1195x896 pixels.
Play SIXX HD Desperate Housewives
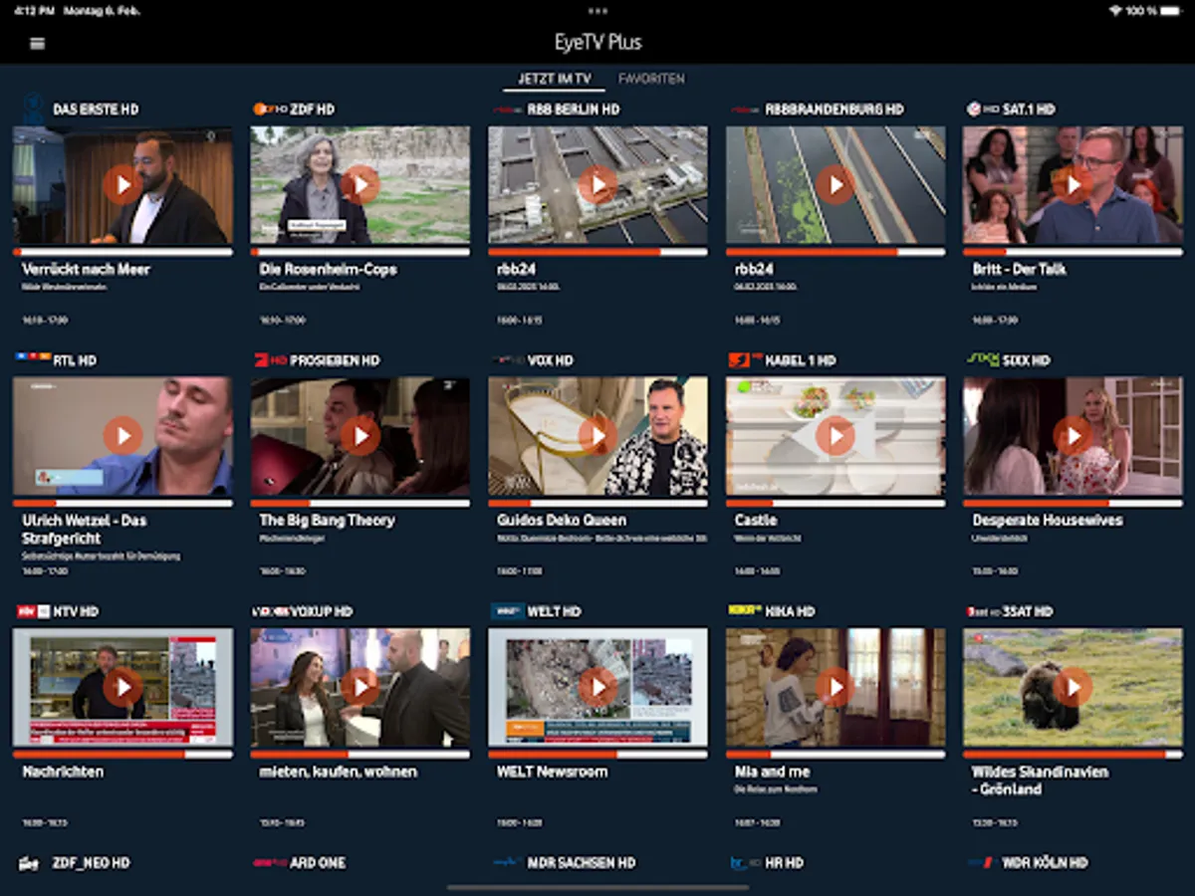[1073, 435]
